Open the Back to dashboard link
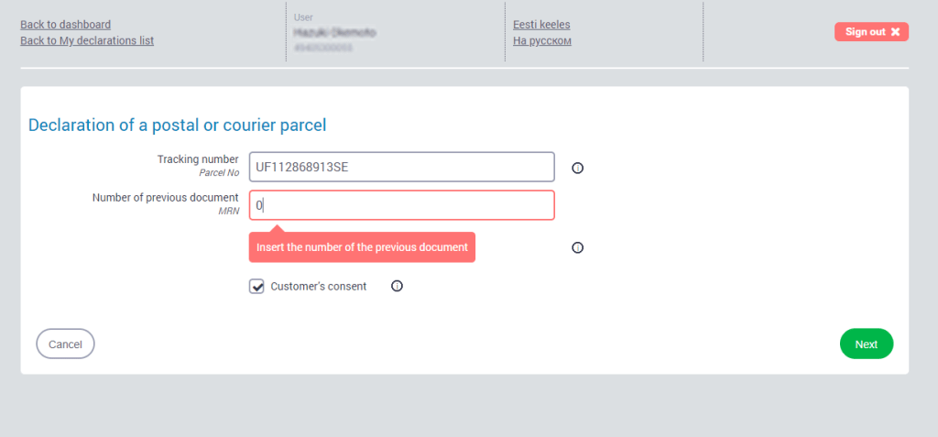Image resolution: width=938 pixels, height=437 pixels. click(65, 25)
